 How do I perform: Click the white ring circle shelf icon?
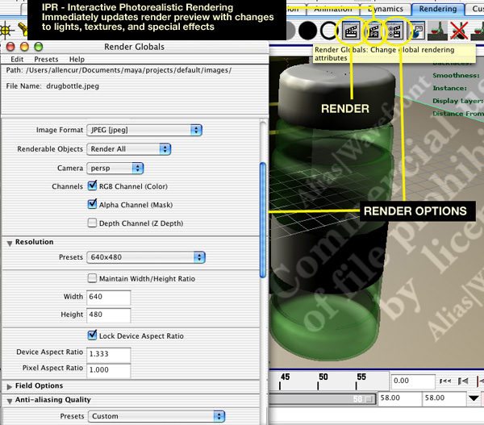[x=328, y=31]
